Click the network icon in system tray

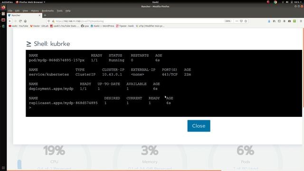click(x=283, y=2)
